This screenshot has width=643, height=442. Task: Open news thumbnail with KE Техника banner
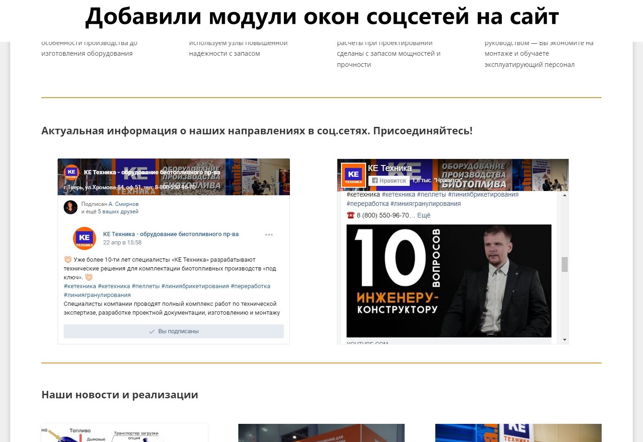coord(518,433)
